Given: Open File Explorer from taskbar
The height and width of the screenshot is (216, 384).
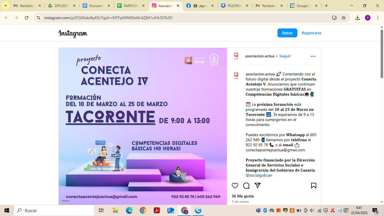Looking at the screenshot, I should tap(115, 210).
